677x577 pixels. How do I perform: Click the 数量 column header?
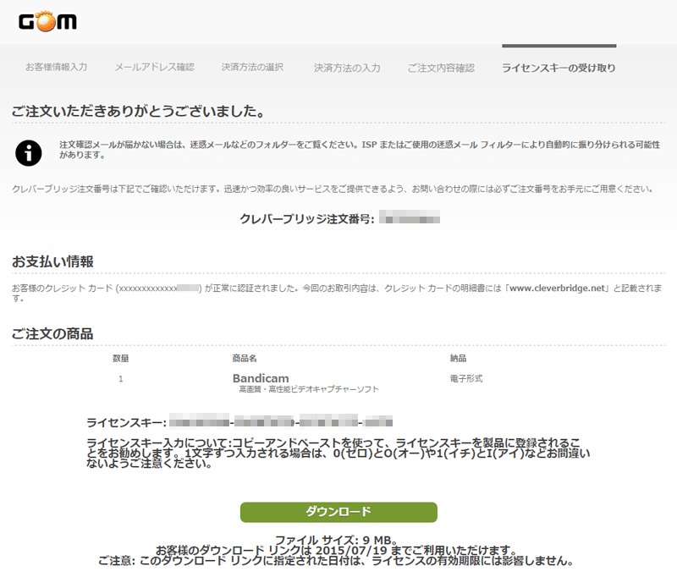(120, 358)
